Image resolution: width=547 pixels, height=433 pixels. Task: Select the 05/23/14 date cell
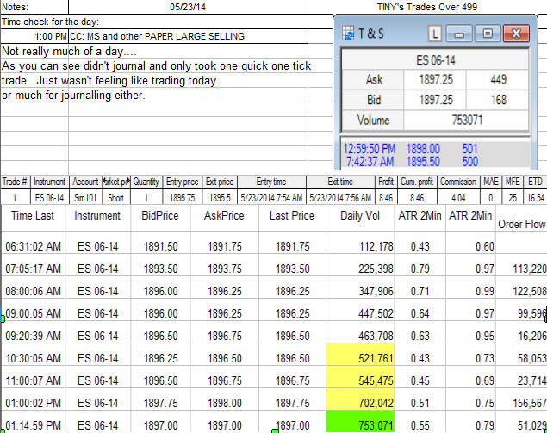point(188,7)
